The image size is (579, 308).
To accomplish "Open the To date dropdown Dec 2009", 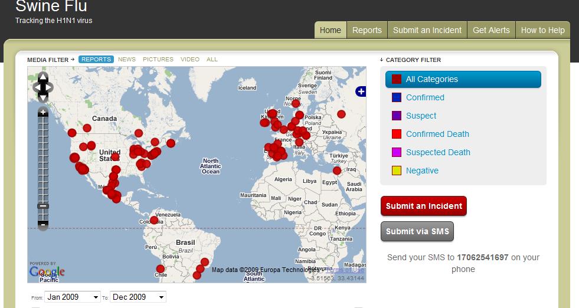I will [x=138, y=297].
